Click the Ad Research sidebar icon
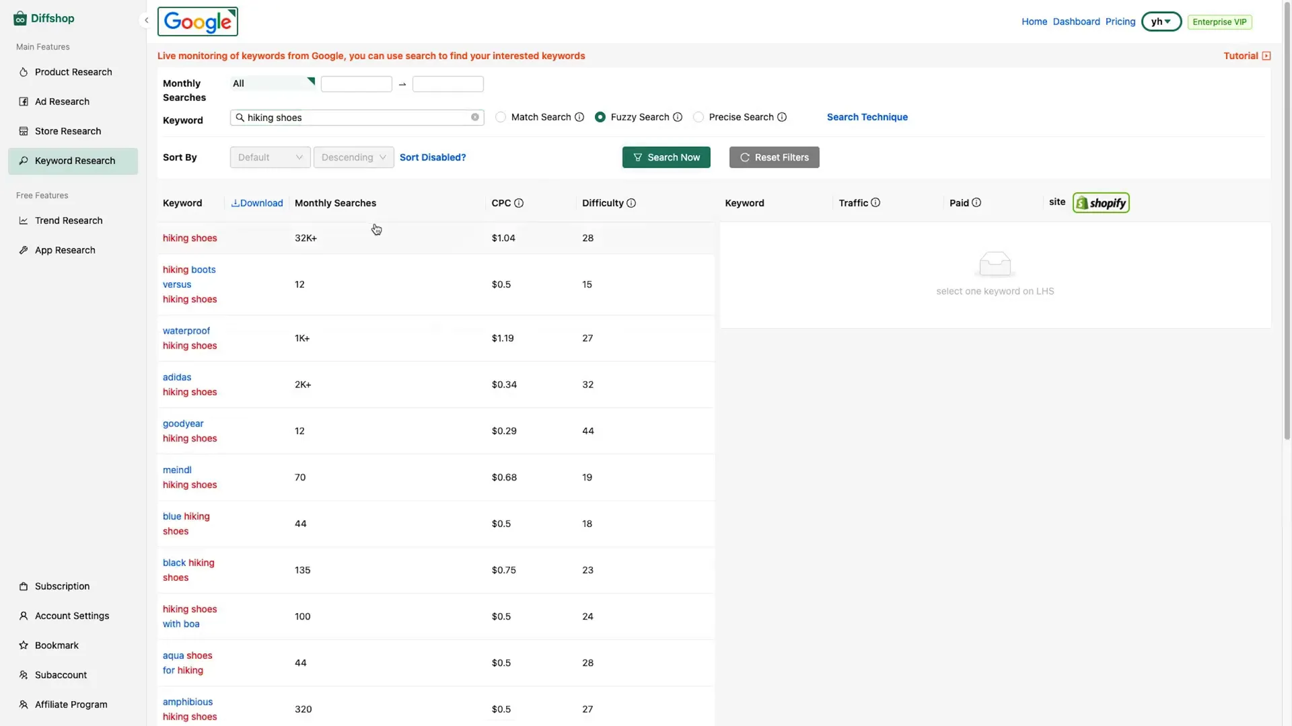Image resolution: width=1292 pixels, height=726 pixels. point(23,101)
